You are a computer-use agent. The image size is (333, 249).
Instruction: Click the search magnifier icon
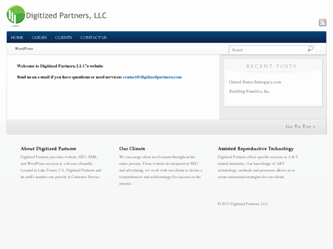[310, 49]
